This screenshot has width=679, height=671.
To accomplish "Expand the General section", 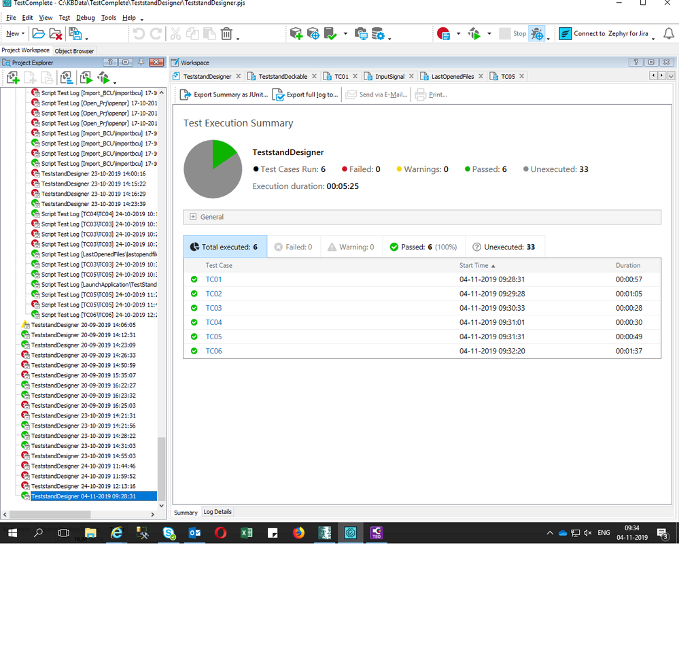I will pyautogui.click(x=193, y=217).
